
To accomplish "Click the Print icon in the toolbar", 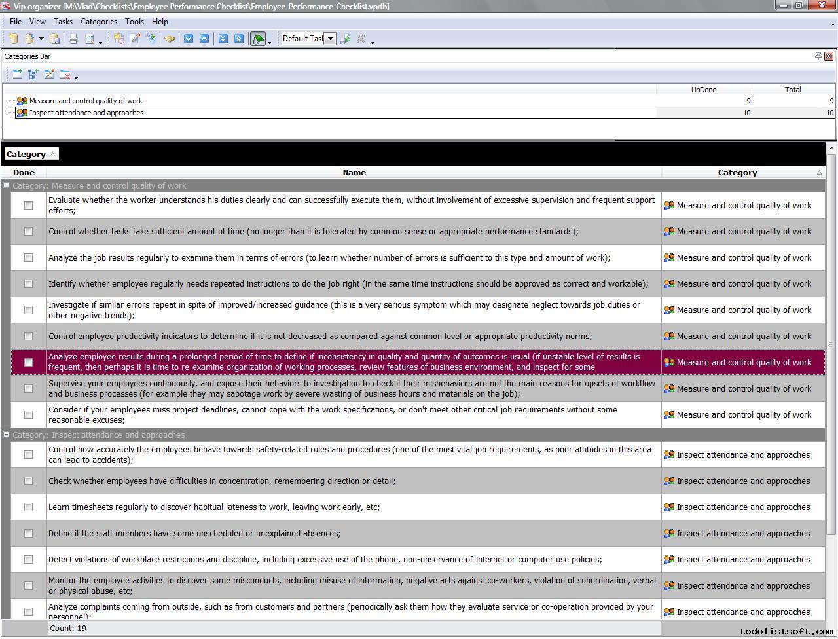I will click(x=73, y=39).
